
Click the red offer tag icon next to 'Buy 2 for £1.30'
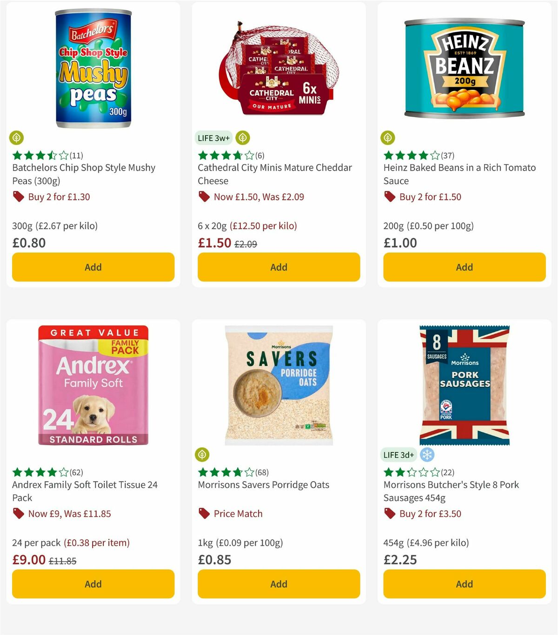(x=19, y=197)
